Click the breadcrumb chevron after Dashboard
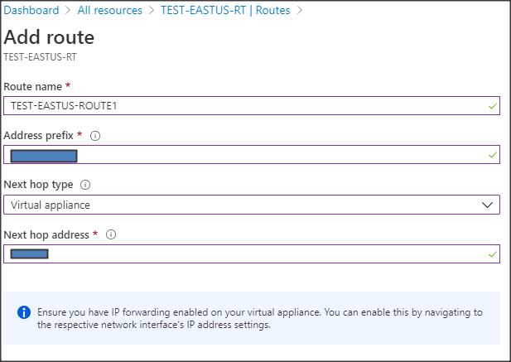 click(x=69, y=11)
